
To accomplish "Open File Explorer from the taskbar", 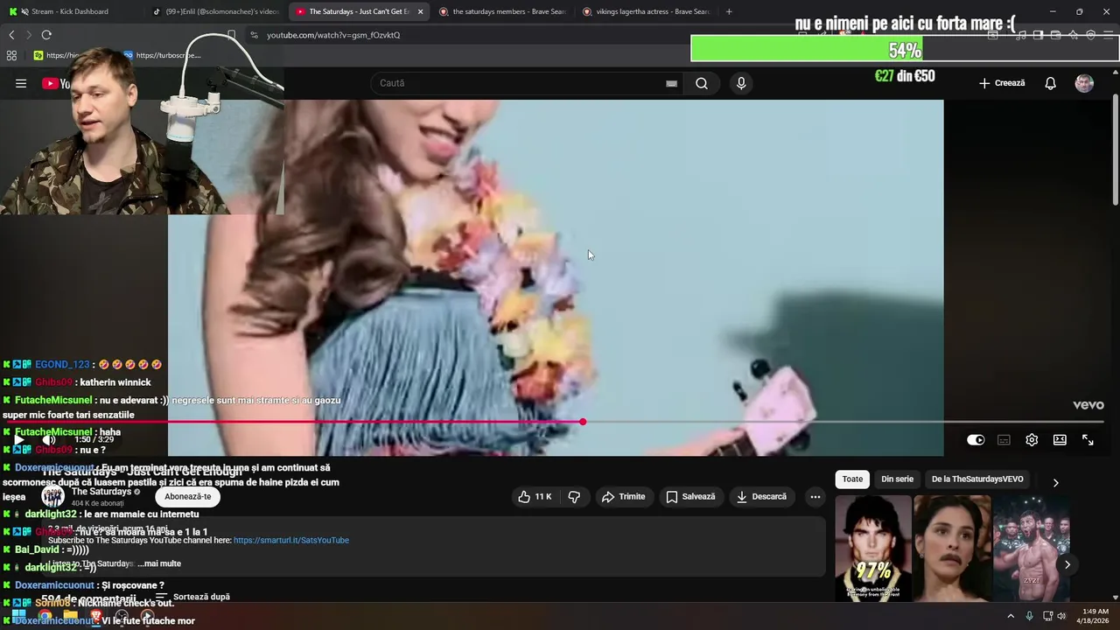I will point(70,616).
